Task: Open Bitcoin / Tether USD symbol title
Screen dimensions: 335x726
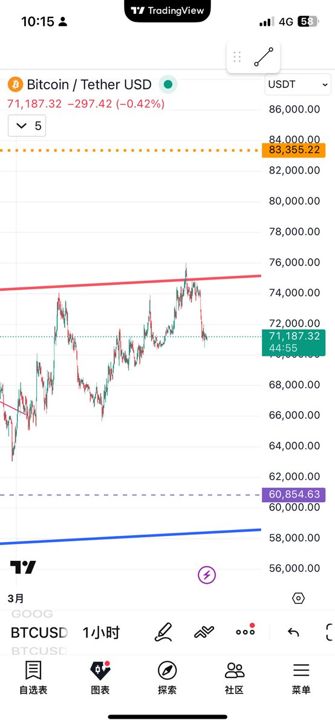Action: coord(89,84)
